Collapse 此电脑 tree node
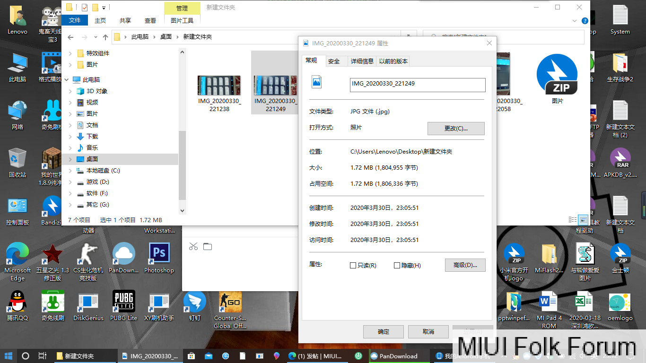The height and width of the screenshot is (363, 646). [67, 79]
